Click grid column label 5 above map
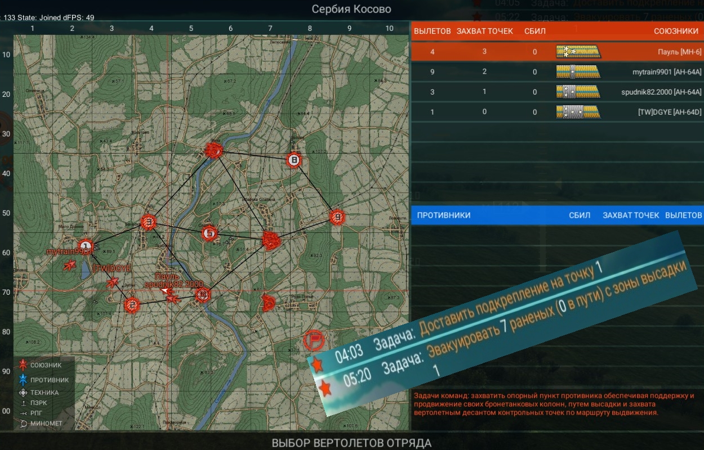 point(191,28)
